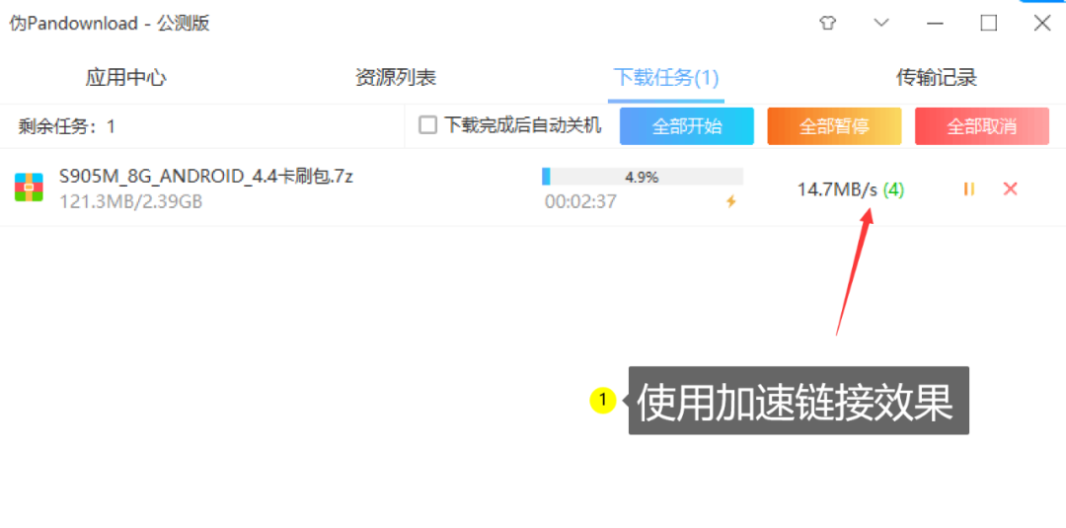Minimize the Pandownload window
Screen dimensions: 1066x528
point(936,23)
